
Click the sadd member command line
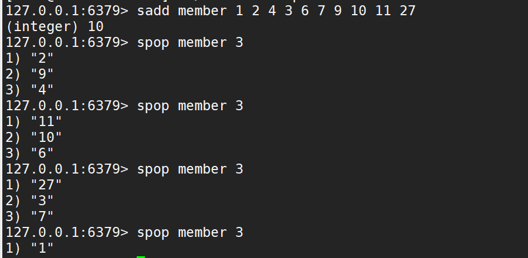click(x=211, y=11)
